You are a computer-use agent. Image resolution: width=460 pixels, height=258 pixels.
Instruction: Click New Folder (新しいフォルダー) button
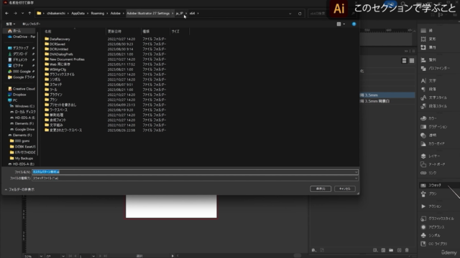31,24
